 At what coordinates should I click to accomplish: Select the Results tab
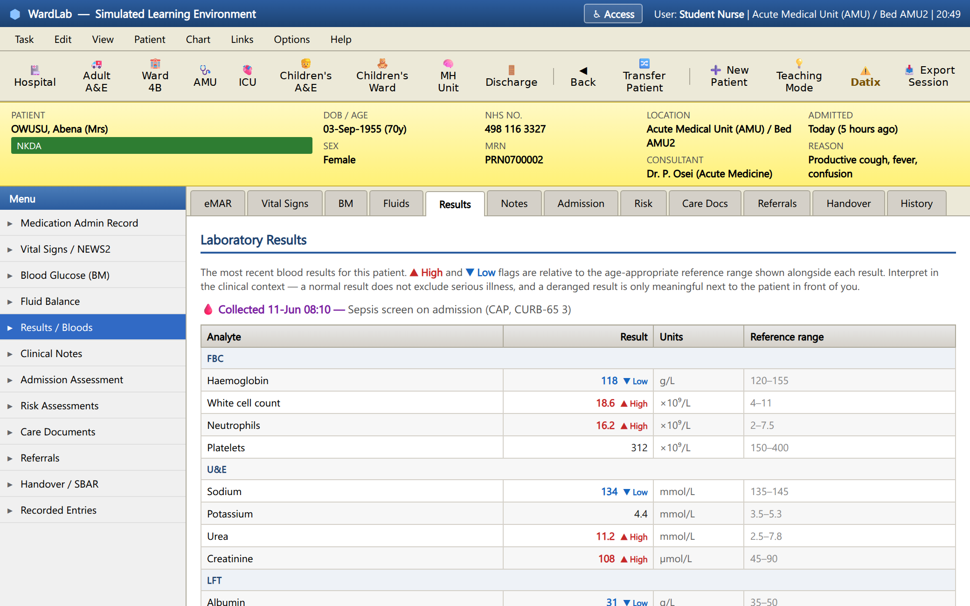click(455, 204)
